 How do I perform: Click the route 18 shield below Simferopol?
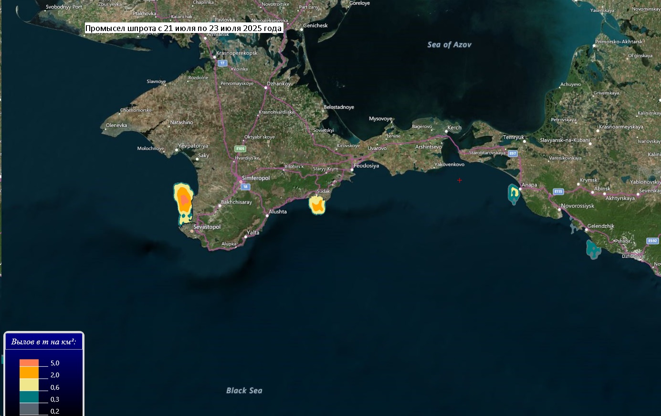coord(245,187)
